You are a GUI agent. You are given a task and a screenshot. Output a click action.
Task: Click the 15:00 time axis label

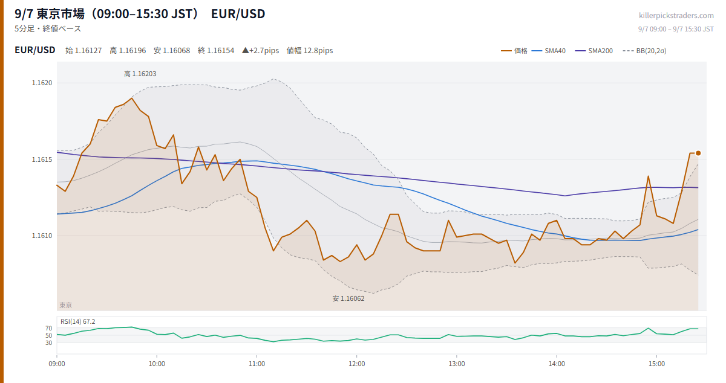[656, 364]
